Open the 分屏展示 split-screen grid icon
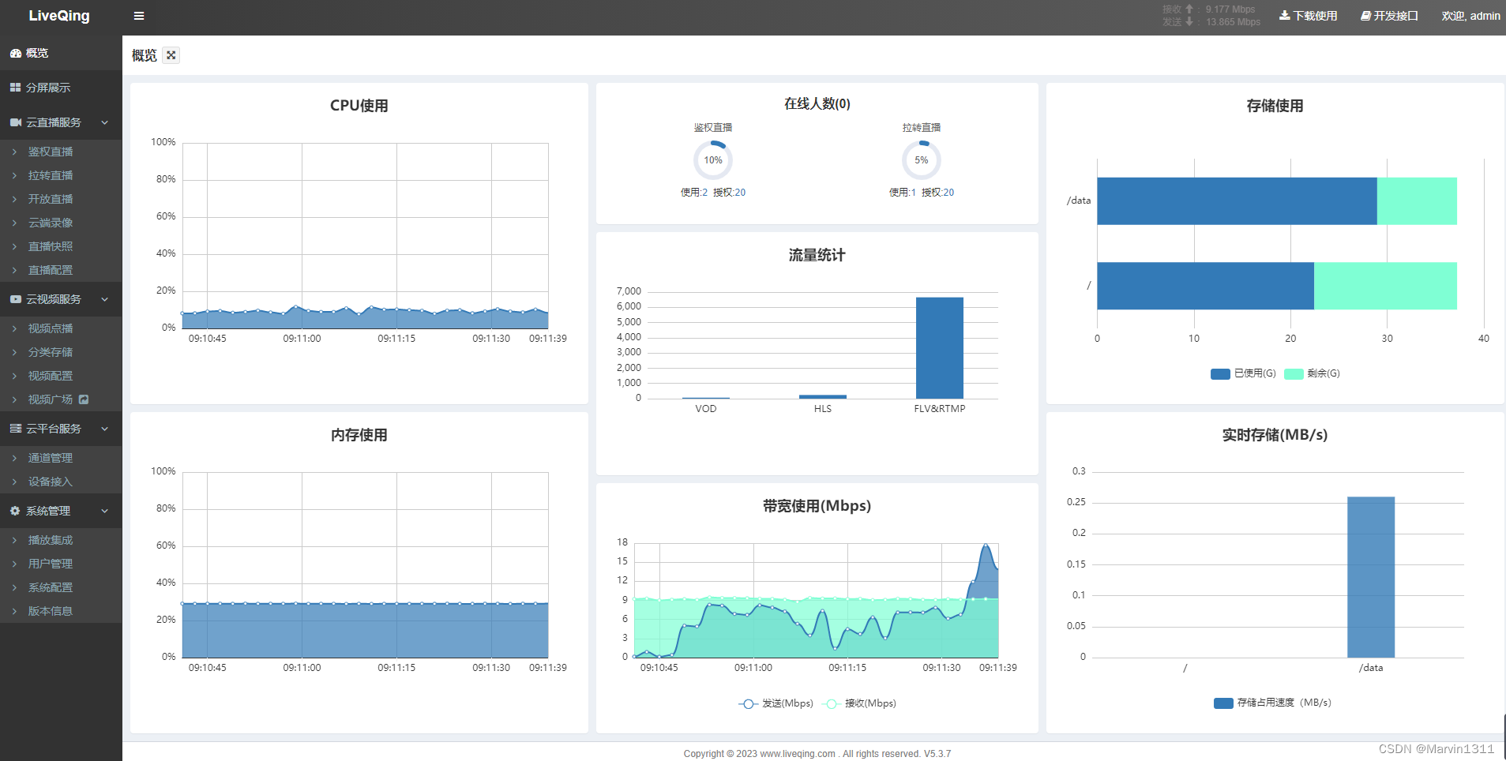Image resolution: width=1506 pixels, height=761 pixels. pyautogui.click(x=15, y=88)
